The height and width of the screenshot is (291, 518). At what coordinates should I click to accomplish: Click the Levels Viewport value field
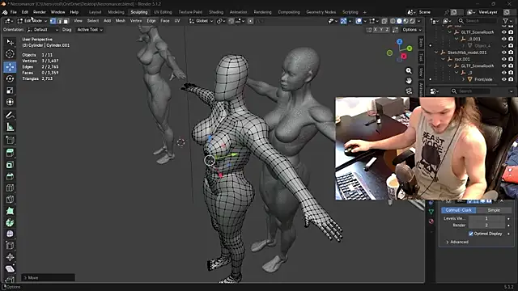(486, 218)
